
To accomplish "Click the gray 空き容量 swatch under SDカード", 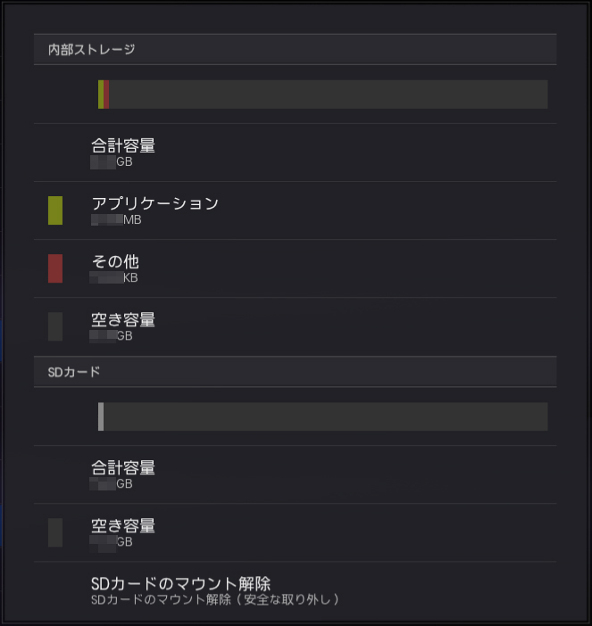I will tap(55, 532).
